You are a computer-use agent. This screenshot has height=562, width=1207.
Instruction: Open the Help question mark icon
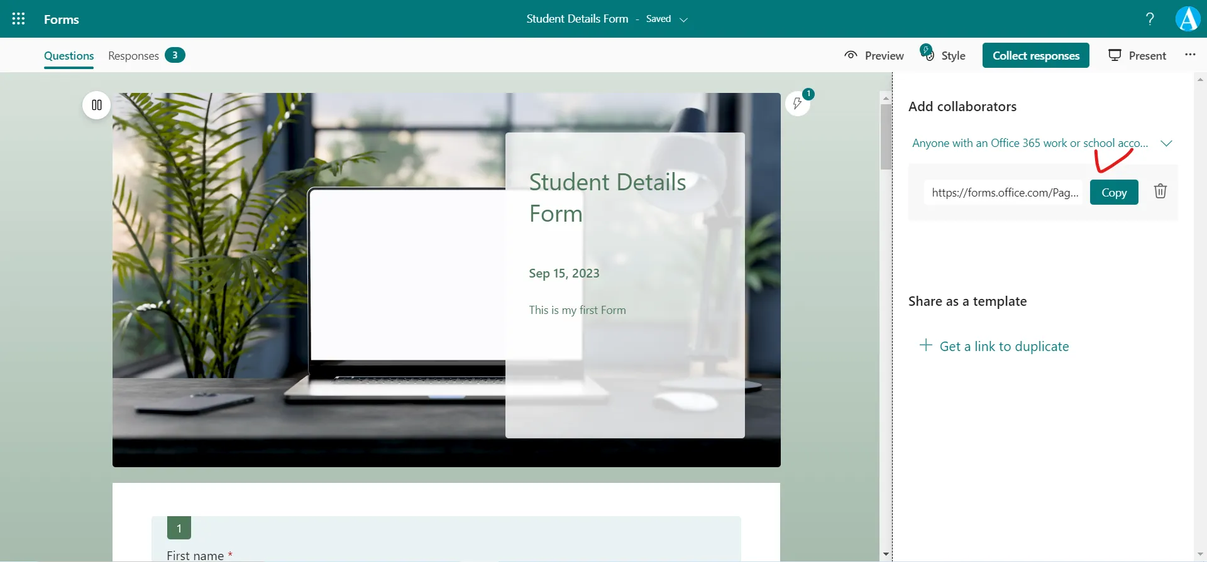point(1150,19)
